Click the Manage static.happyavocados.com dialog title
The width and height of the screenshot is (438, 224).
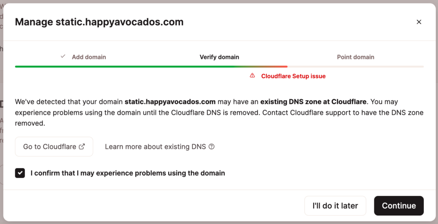point(99,22)
